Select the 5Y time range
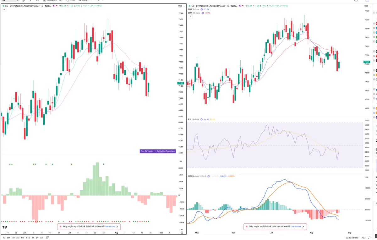The width and height of the screenshot is (377, 240). [x=37, y=238]
